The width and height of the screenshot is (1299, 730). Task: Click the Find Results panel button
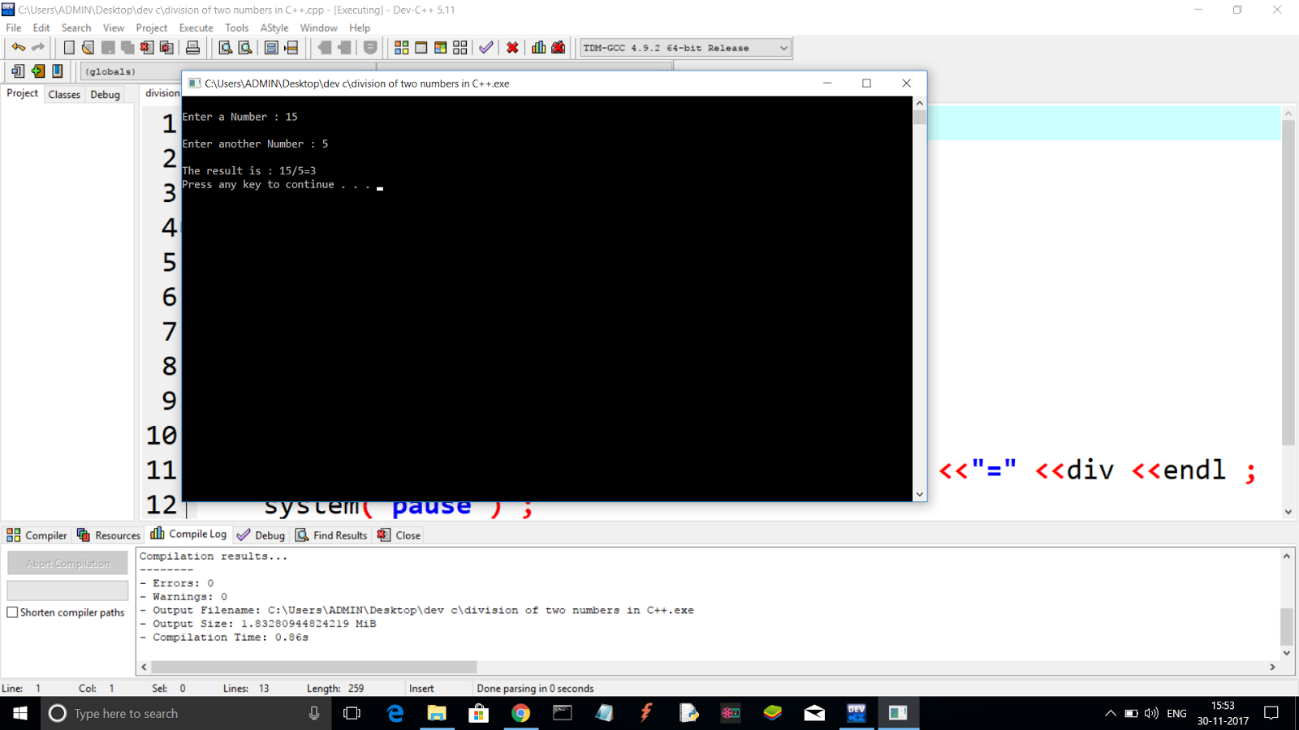(x=331, y=535)
